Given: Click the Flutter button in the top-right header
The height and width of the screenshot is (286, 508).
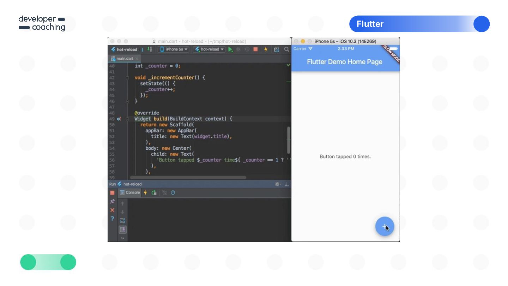Looking at the screenshot, I should (419, 24).
